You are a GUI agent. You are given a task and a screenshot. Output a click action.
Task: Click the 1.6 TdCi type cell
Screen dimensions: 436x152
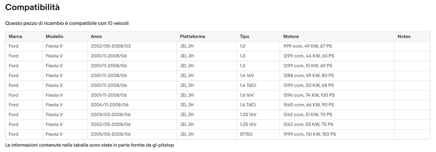point(248,105)
